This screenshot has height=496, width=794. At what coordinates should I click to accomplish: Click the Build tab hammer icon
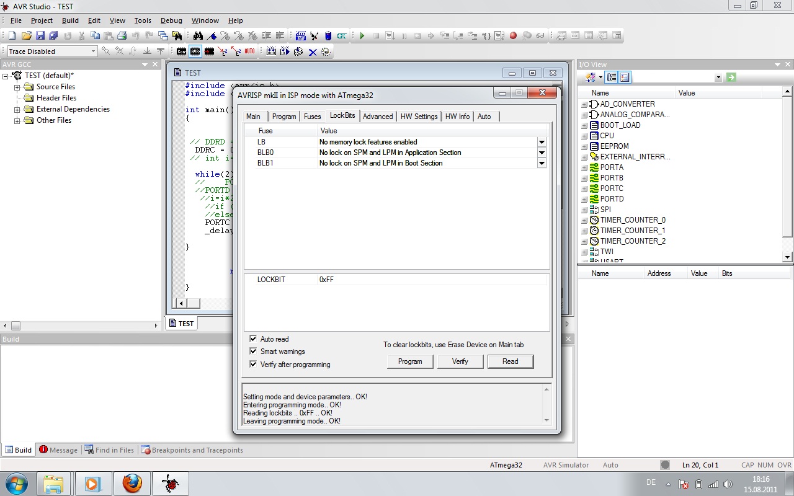(9, 449)
